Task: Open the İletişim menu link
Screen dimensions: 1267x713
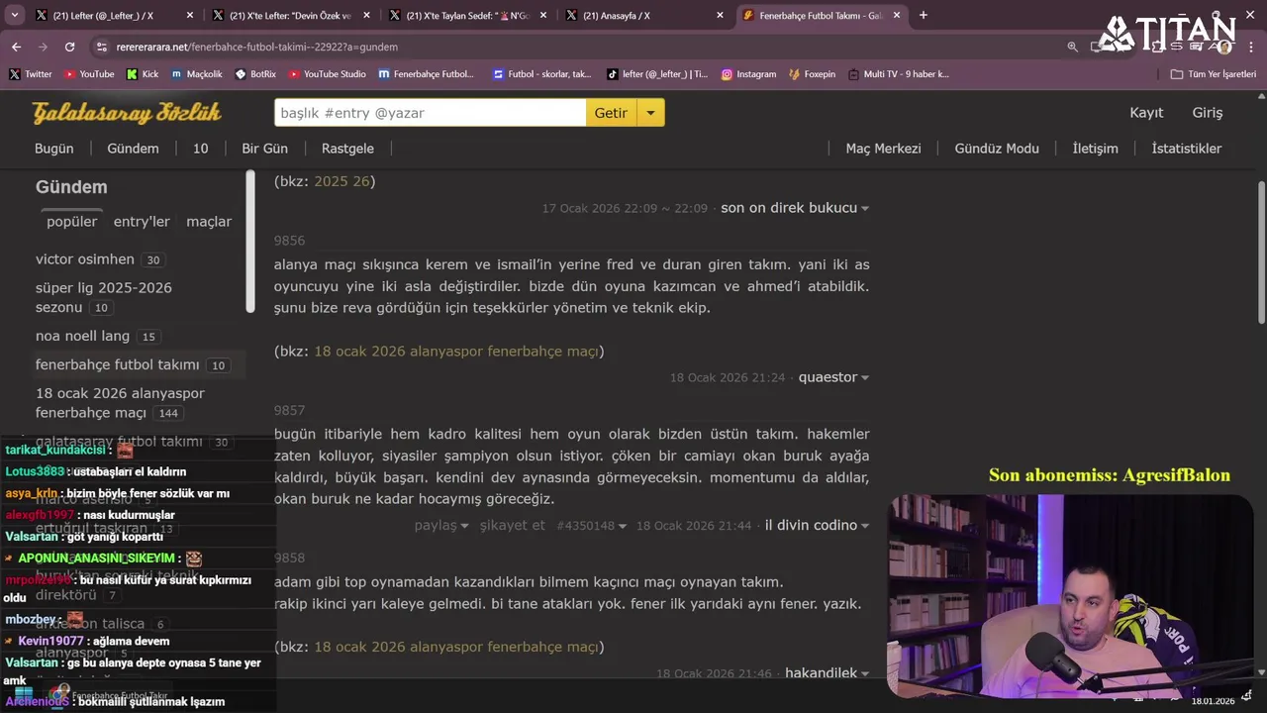Action: click(x=1095, y=149)
